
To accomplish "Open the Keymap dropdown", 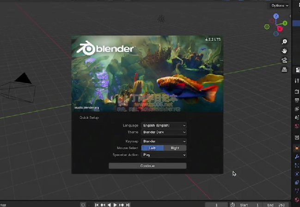I will point(164,141).
